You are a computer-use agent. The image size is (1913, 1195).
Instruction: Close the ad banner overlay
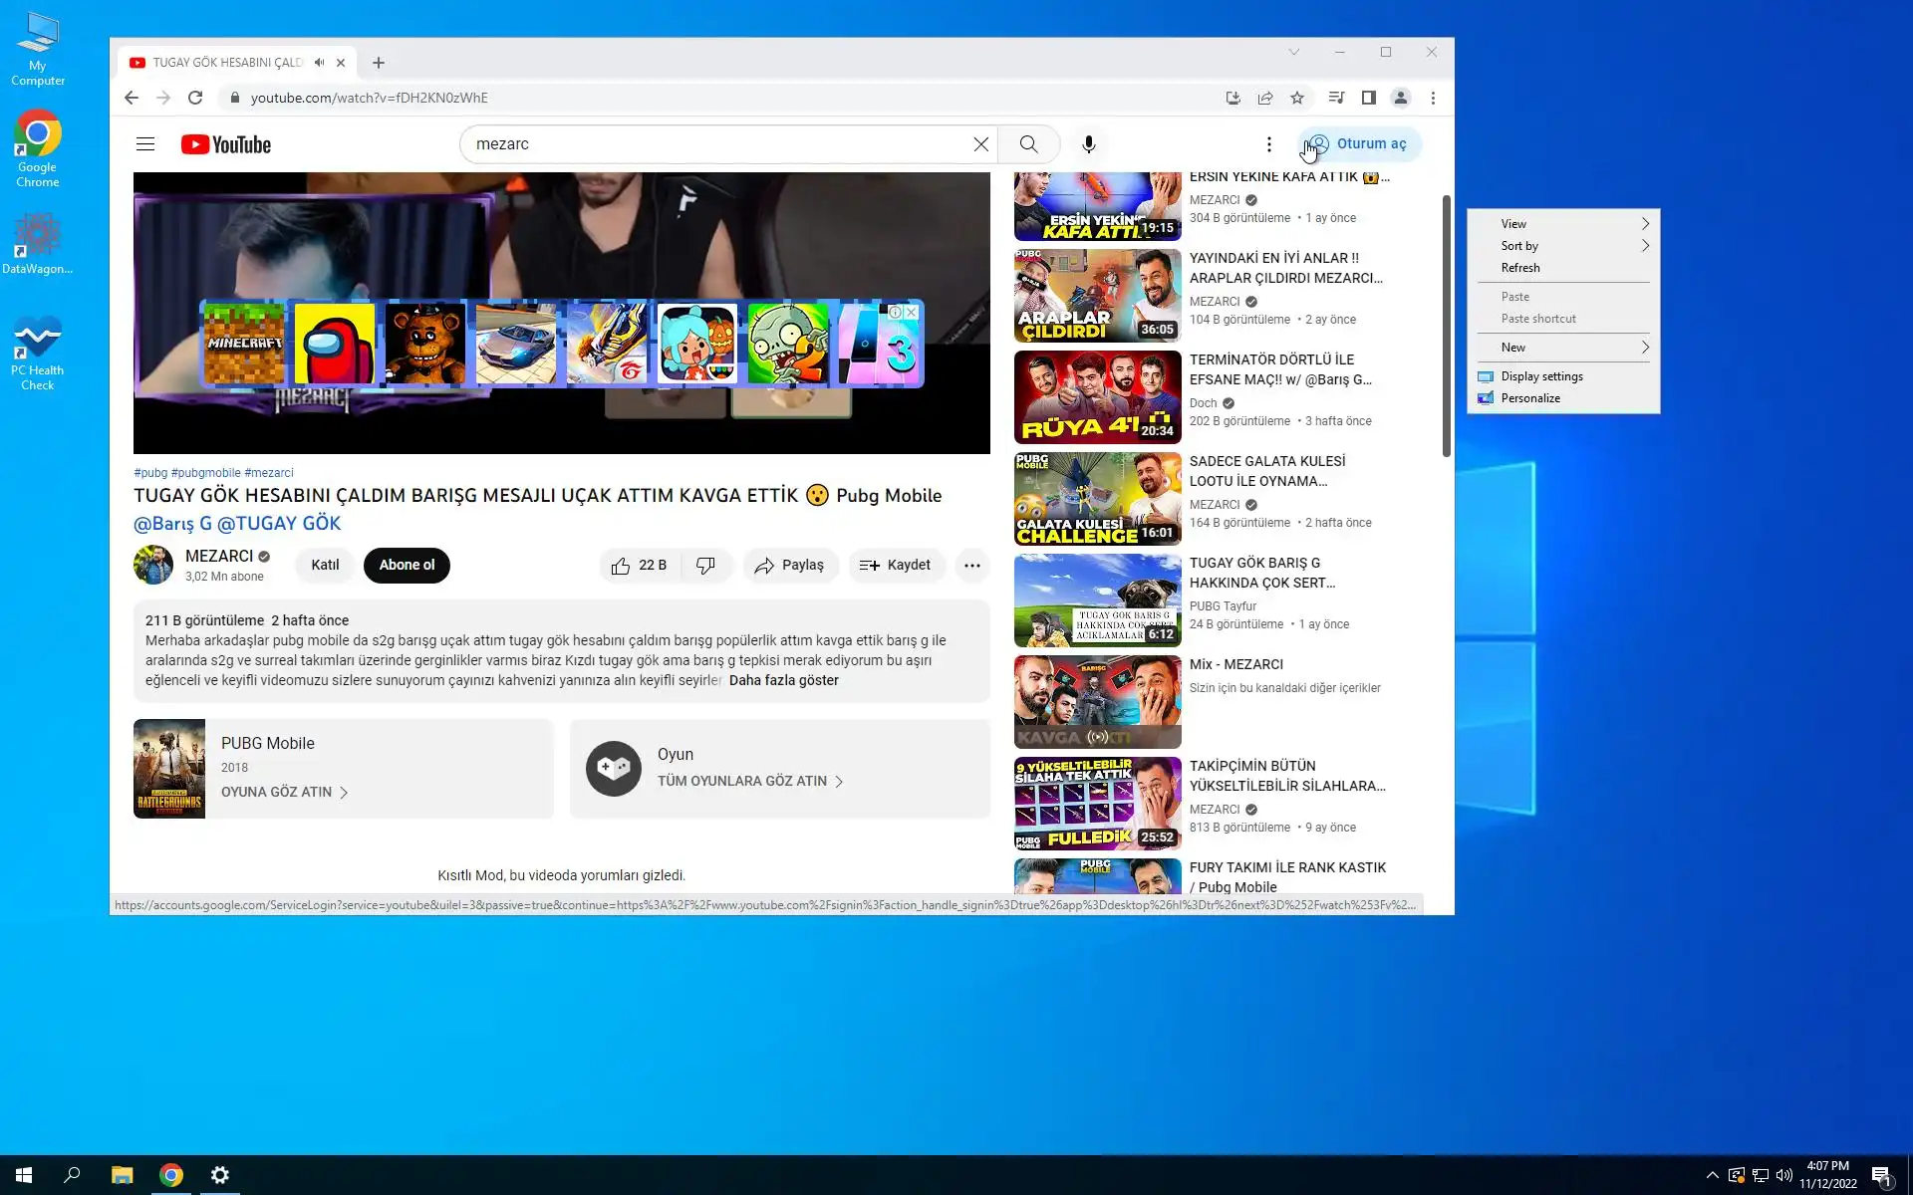(911, 312)
